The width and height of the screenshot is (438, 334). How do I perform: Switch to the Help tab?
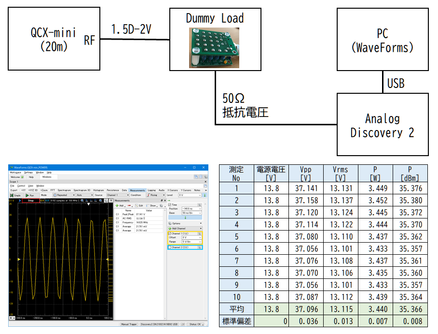[31, 177]
